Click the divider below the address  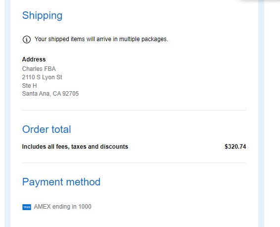pyautogui.click(x=134, y=110)
